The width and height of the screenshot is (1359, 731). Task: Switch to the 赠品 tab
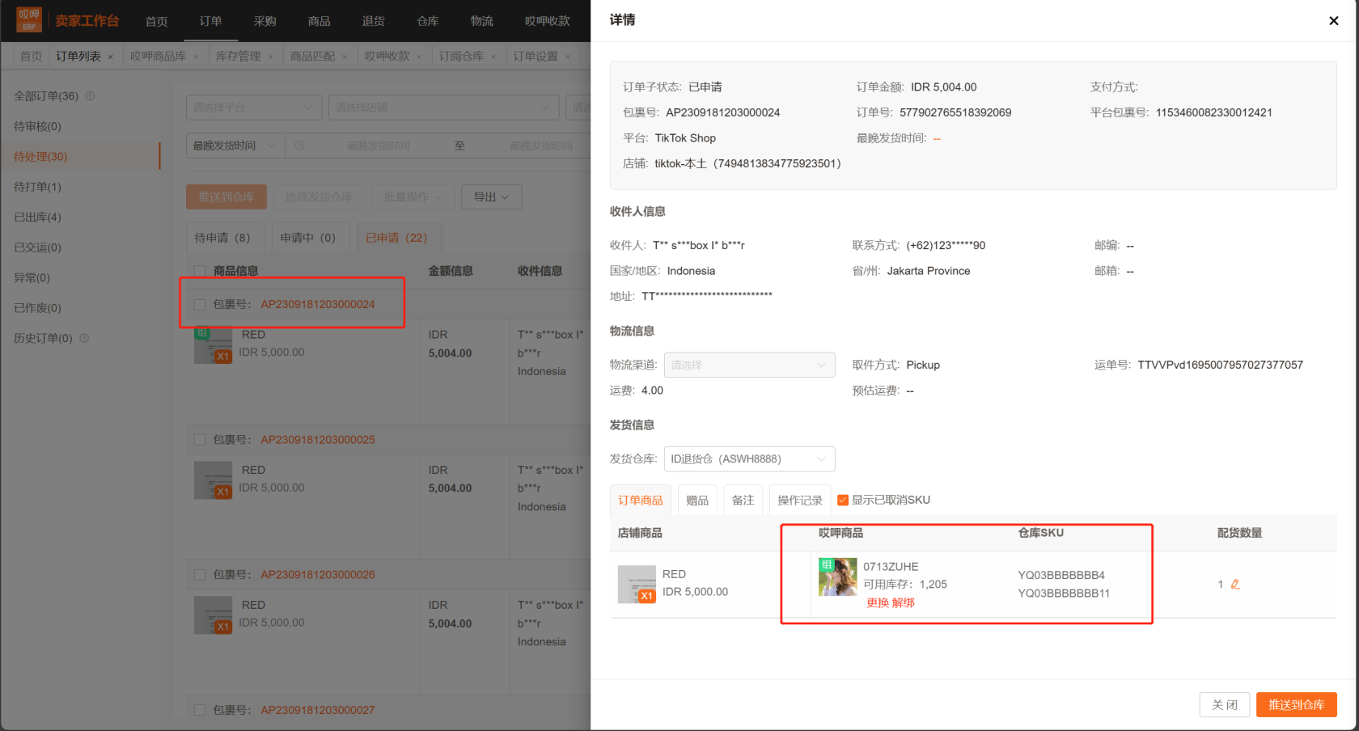click(697, 500)
